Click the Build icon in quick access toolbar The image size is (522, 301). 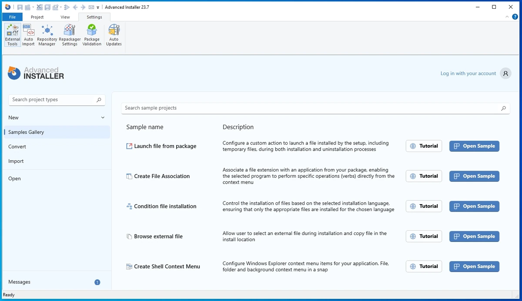[x=27, y=7]
